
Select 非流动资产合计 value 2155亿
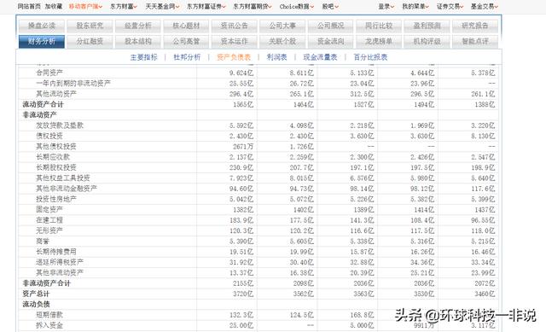(243, 283)
